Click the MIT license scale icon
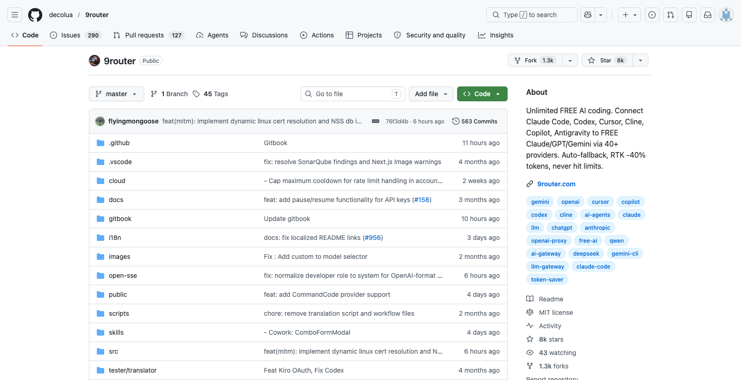The width and height of the screenshot is (741, 380). (x=530, y=313)
